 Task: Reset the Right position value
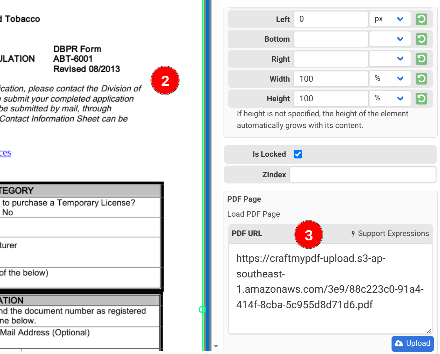(x=421, y=59)
